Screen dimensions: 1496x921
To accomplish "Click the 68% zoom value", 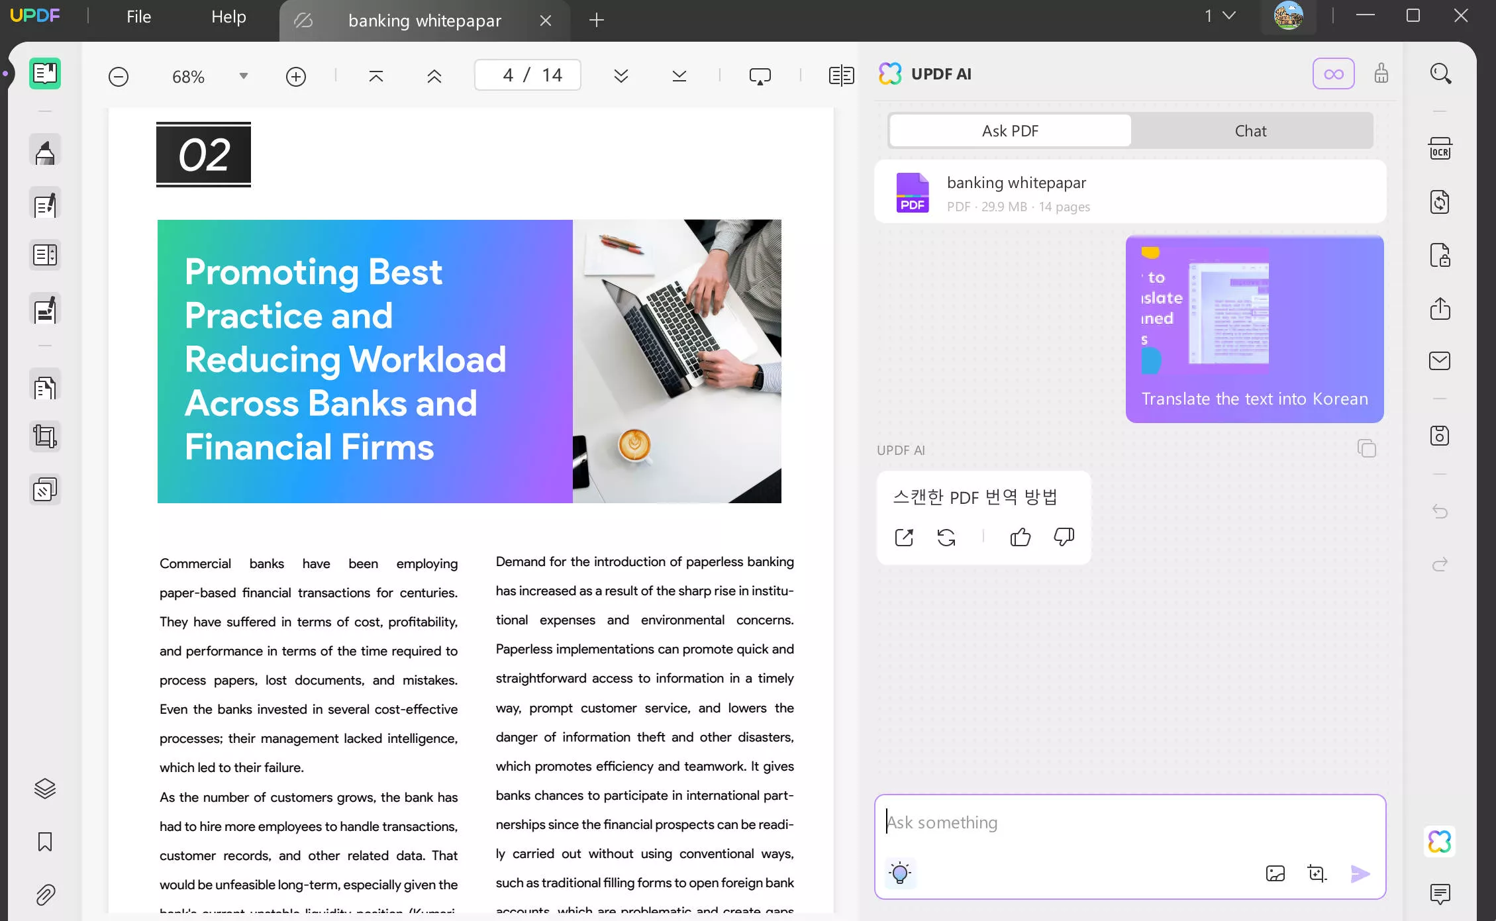I will pyautogui.click(x=189, y=77).
